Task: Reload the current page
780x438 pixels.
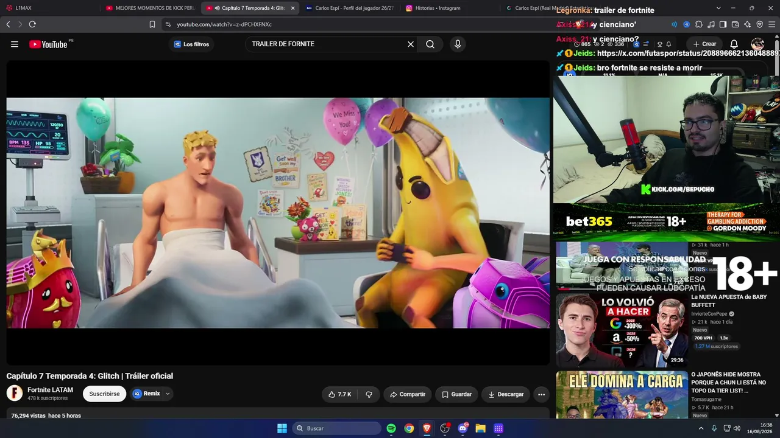Action: point(32,24)
